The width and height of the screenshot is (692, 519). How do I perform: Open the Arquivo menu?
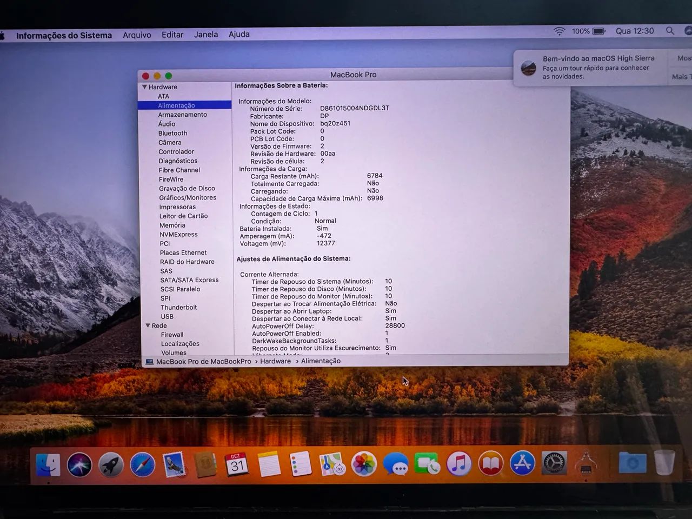coord(137,35)
